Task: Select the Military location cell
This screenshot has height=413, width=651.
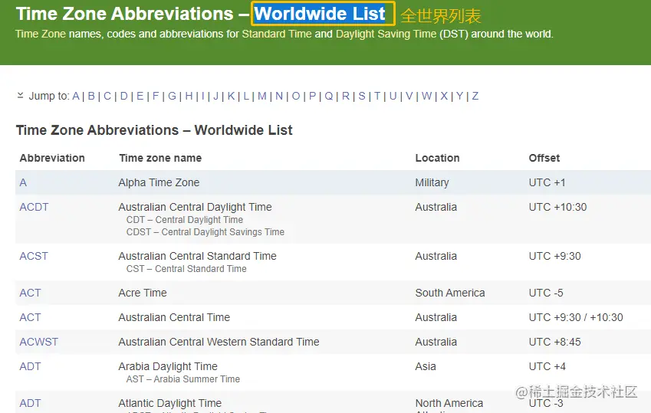Action: pos(432,182)
